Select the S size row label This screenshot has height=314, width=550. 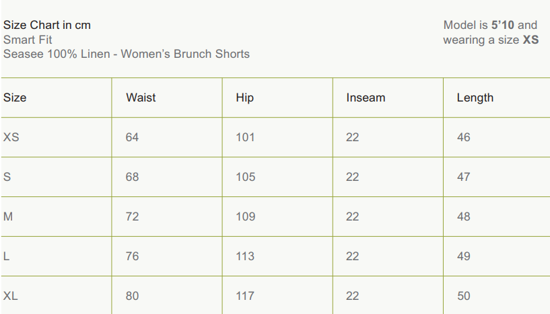point(7,177)
